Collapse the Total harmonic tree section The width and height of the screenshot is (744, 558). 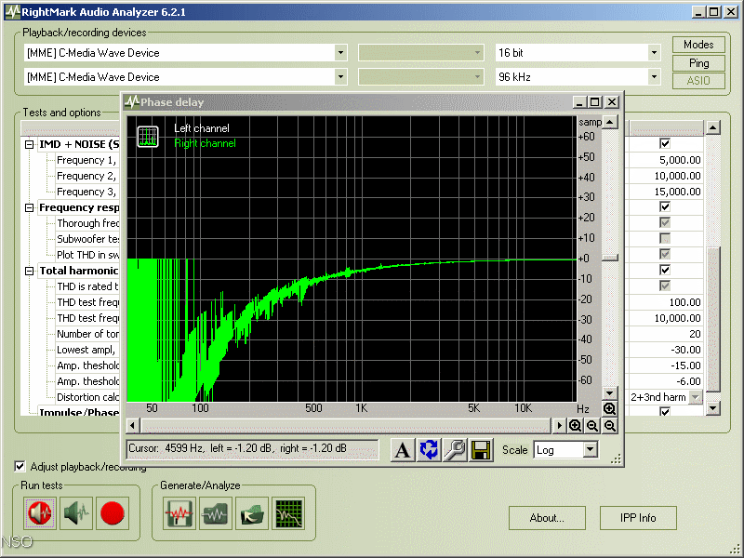pyautogui.click(x=29, y=271)
